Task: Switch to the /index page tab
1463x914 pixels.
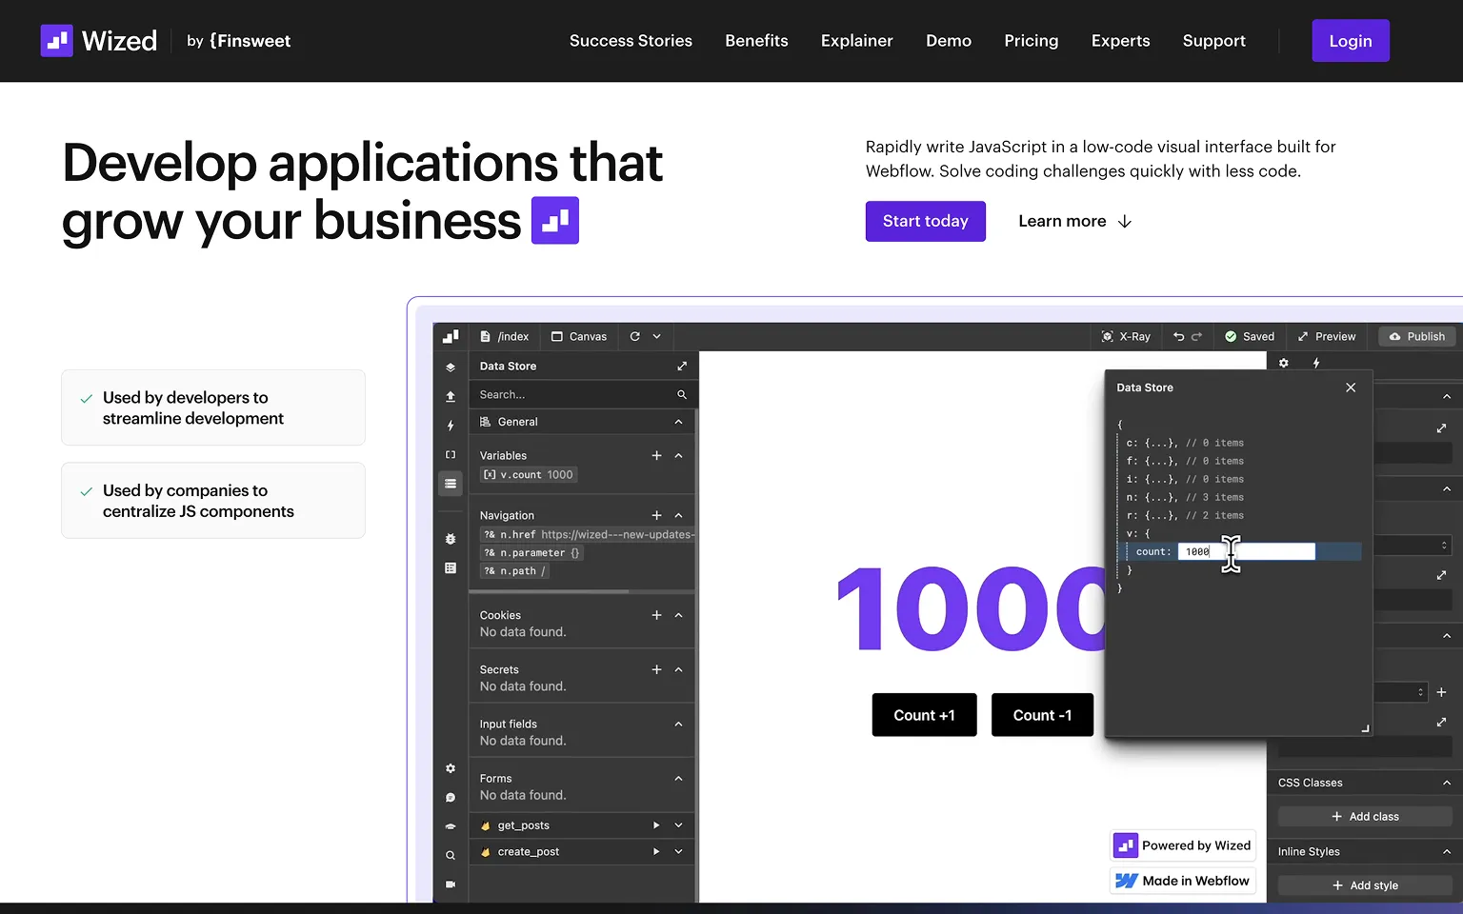Action: [x=505, y=336]
